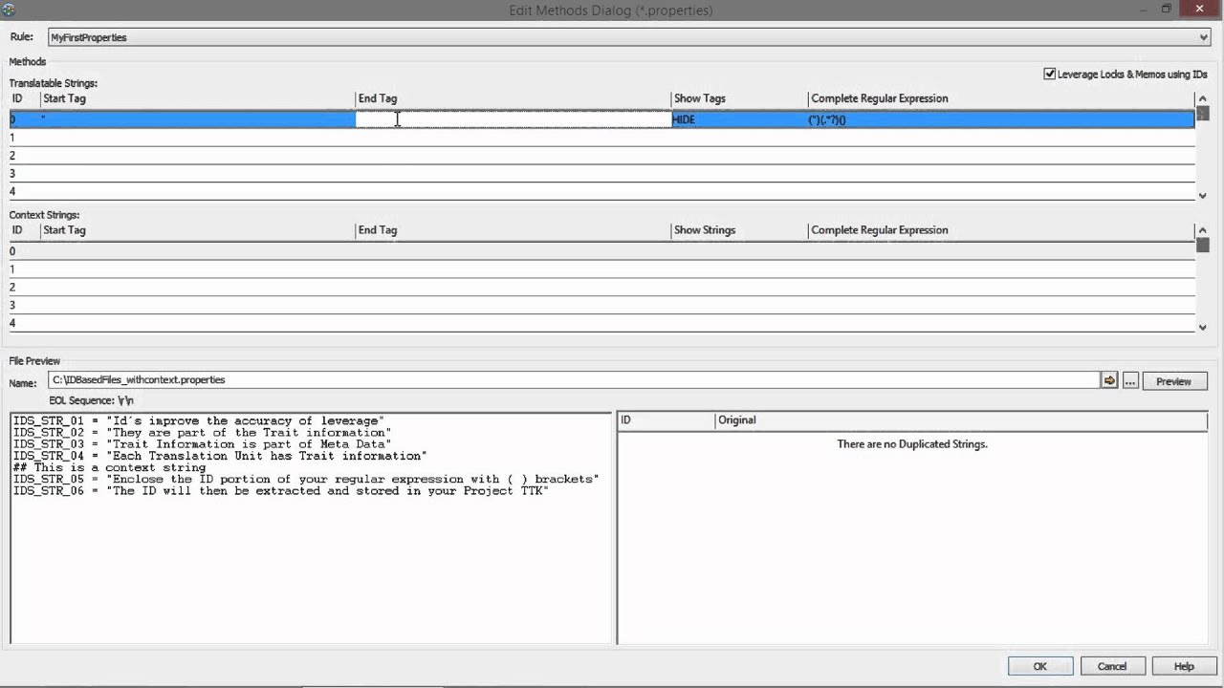1224x688 pixels.
Task: Click scroll down arrow of Context Strings table
Action: coord(1203,327)
